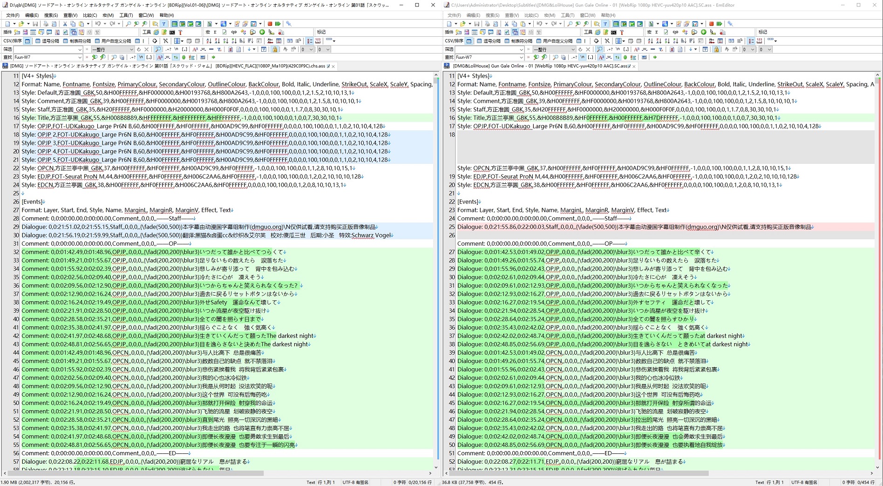Click green Run macro icon in left window

pyautogui.click(x=278, y=24)
